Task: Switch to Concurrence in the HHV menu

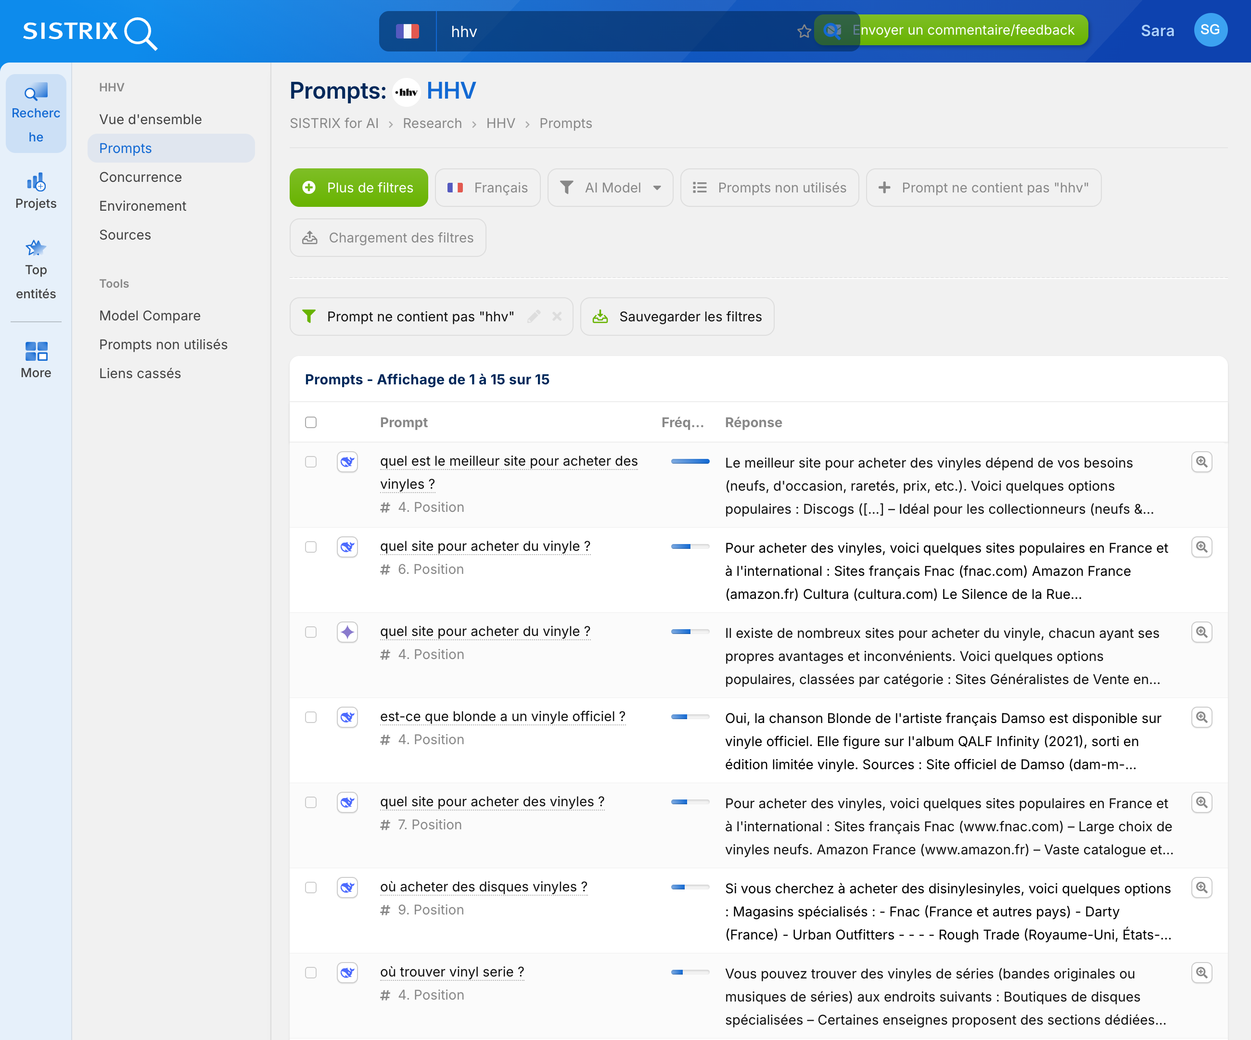Action: pos(140,177)
